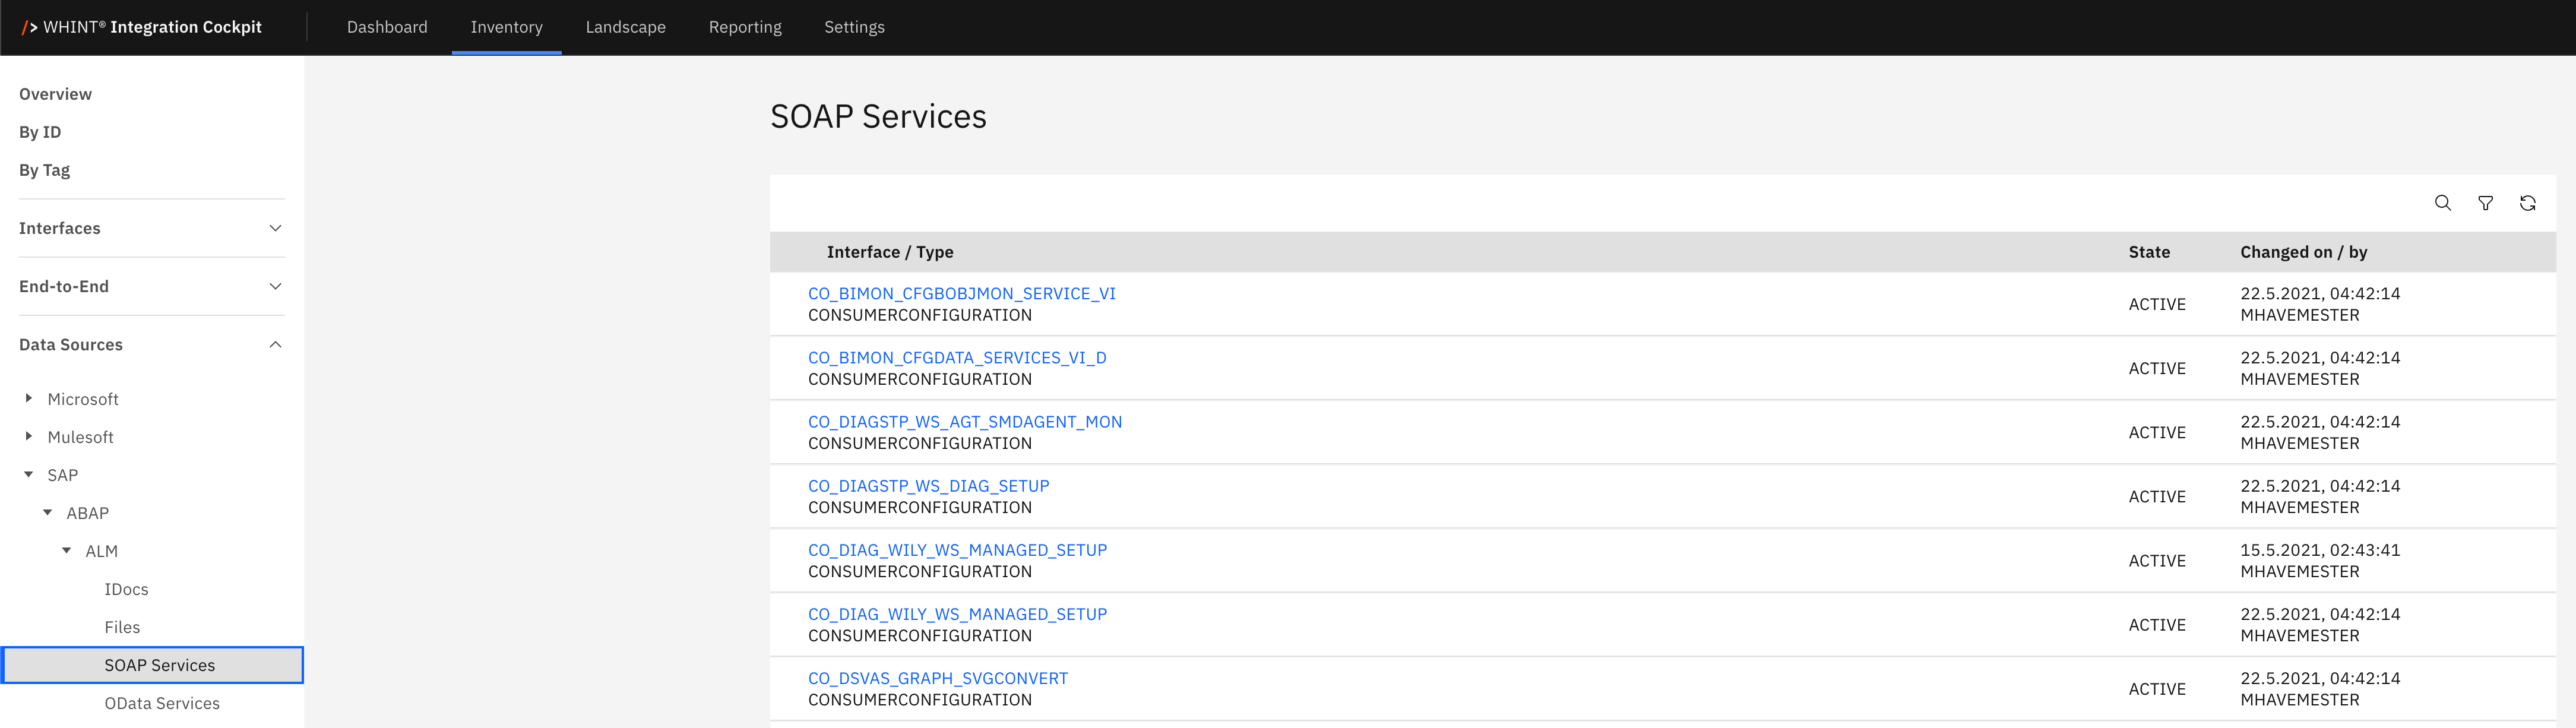The image size is (2576, 728).
Task: Collapse the ALM tree node arrow
Action: click(x=67, y=550)
